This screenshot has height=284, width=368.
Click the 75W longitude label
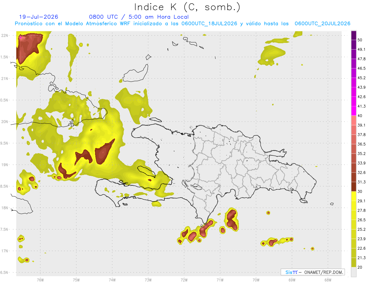76,280
